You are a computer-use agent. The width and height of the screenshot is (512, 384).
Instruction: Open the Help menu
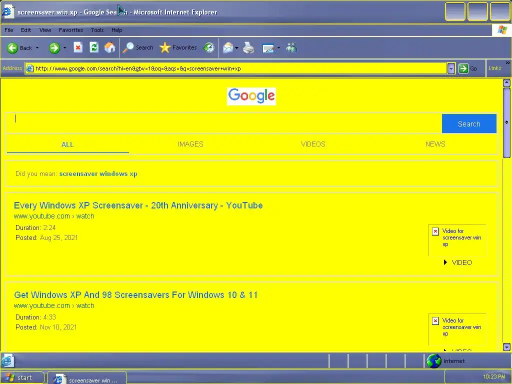pyautogui.click(x=116, y=30)
